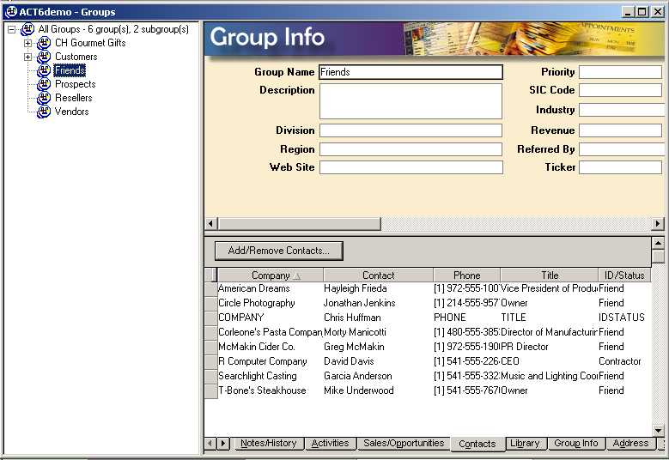Sort the list by Company column
Screen dimensions: 669x460
[x=270, y=275]
